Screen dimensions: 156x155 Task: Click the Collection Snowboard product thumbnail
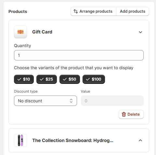[20, 140]
